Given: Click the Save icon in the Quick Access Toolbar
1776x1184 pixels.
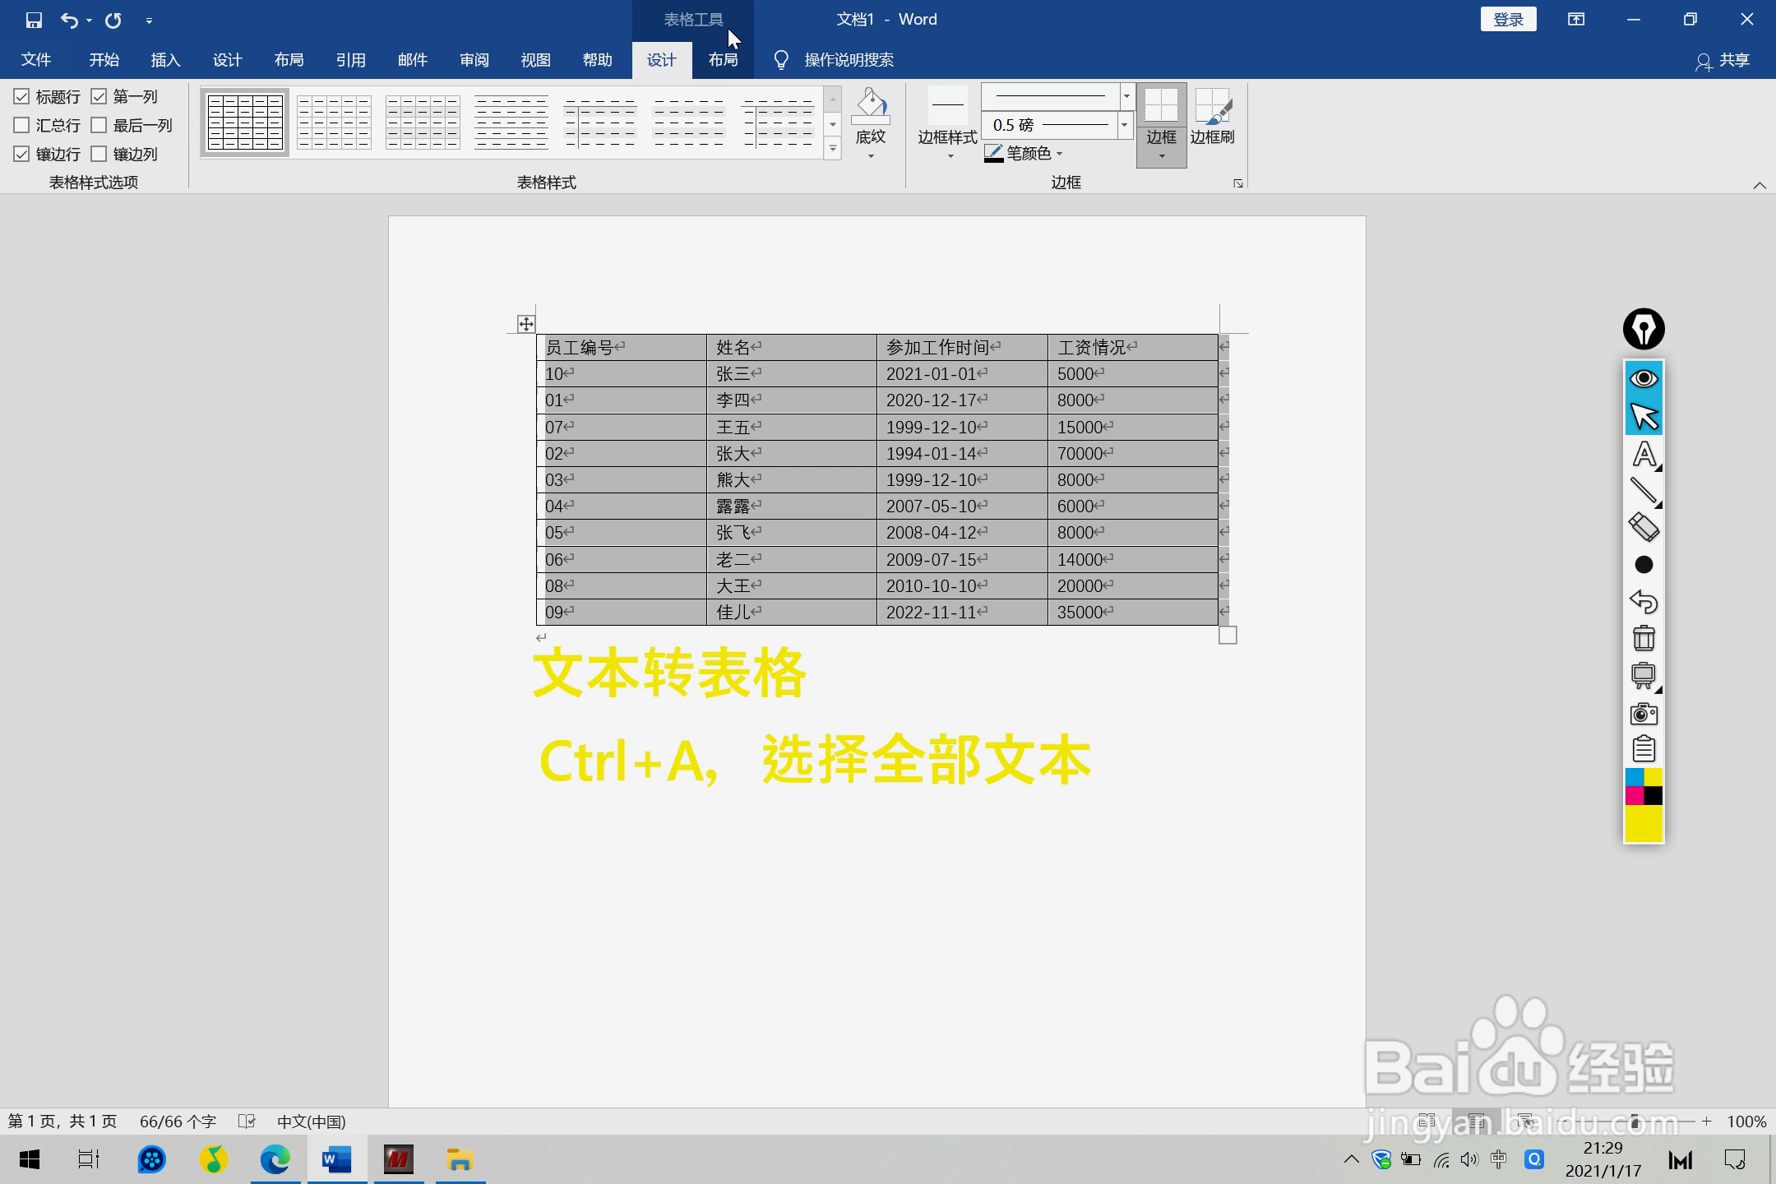Looking at the screenshot, I should 33,19.
